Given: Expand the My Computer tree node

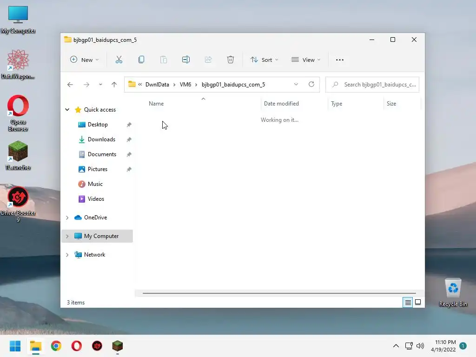Looking at the screenshot, I should coord(67,236).
